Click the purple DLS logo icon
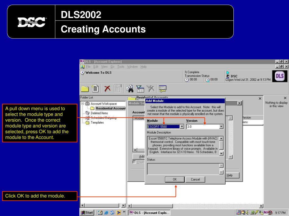The image size is (289, 216). pos(279,76)
